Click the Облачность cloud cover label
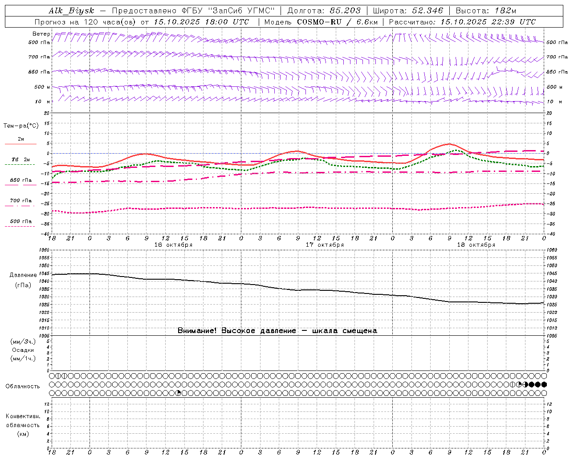The height and width of the screenshot is (456, 570). point(23,387)
